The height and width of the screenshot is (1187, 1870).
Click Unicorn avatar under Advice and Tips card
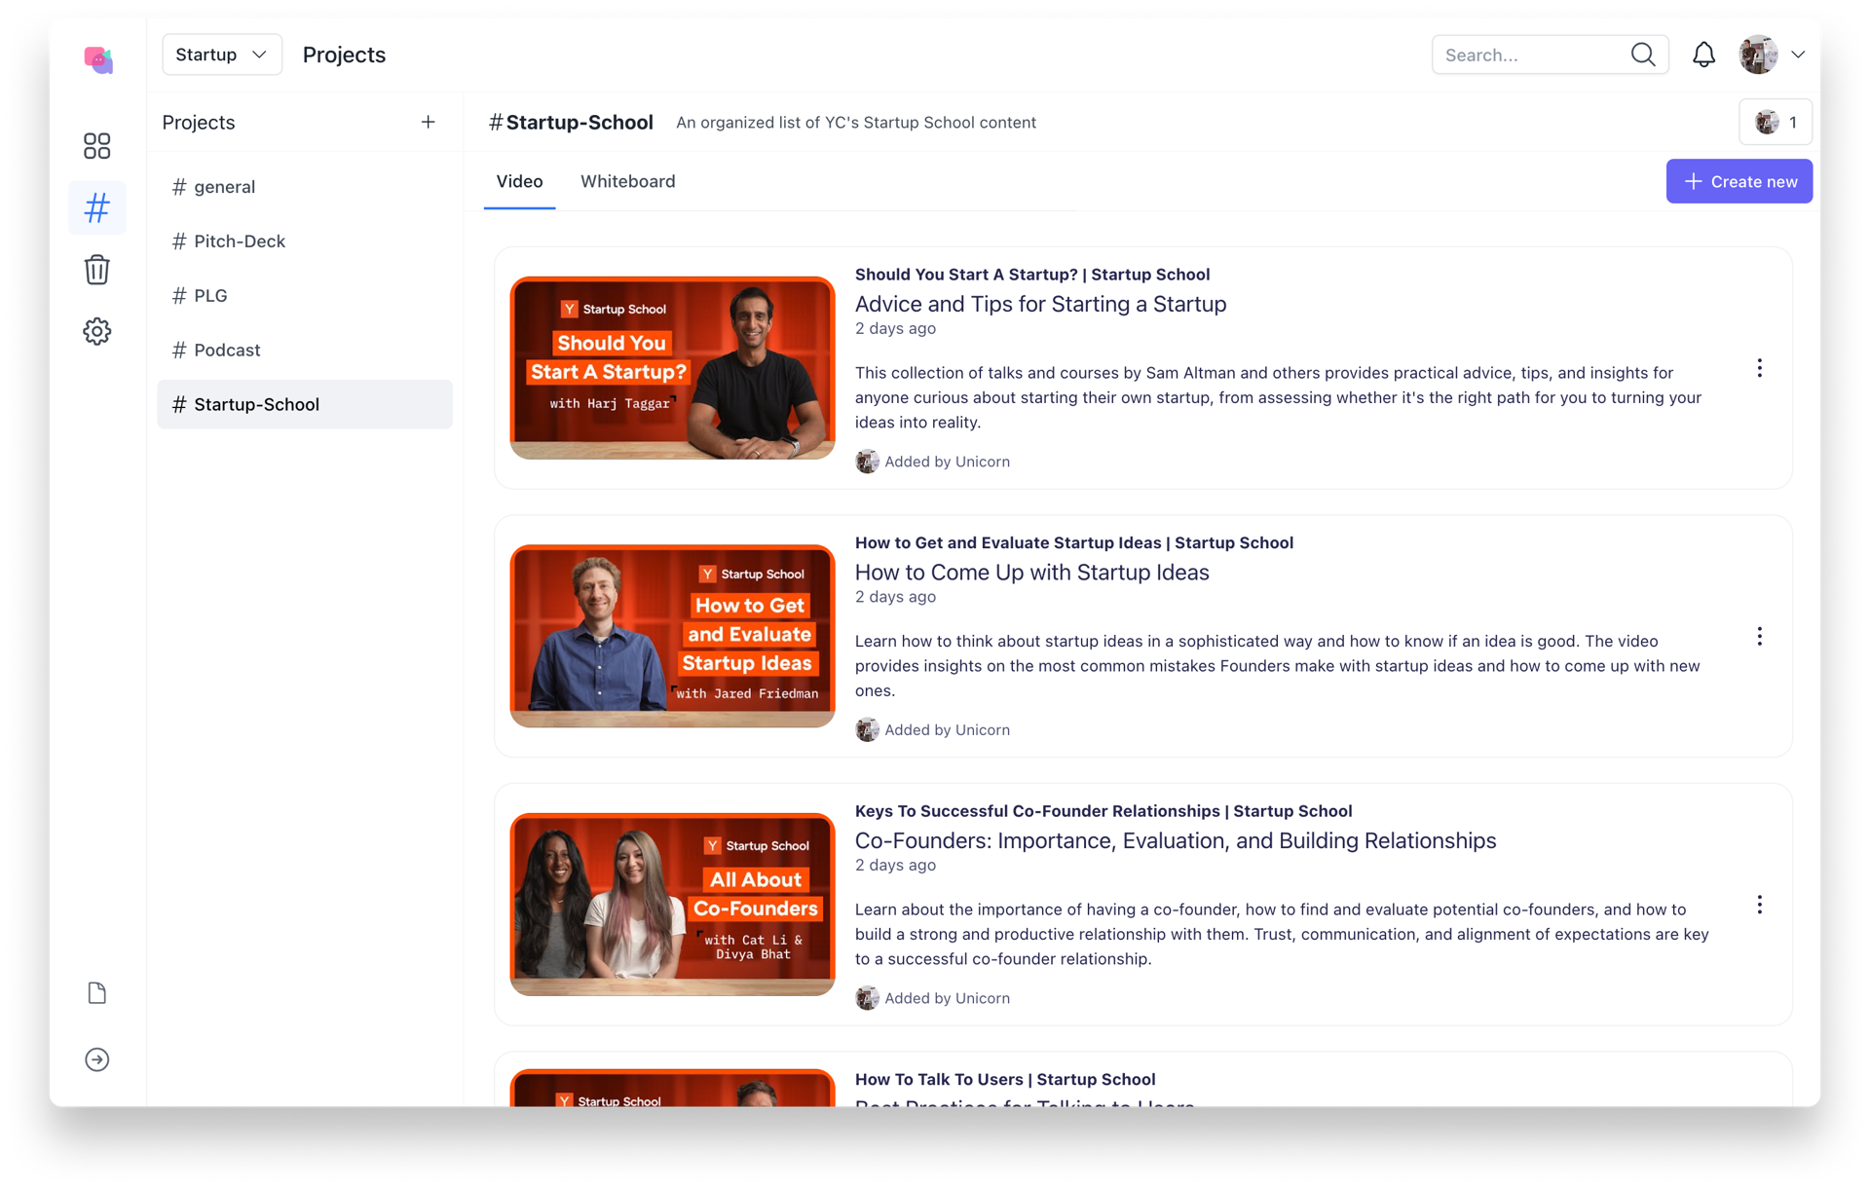click(x=867, y=462)
